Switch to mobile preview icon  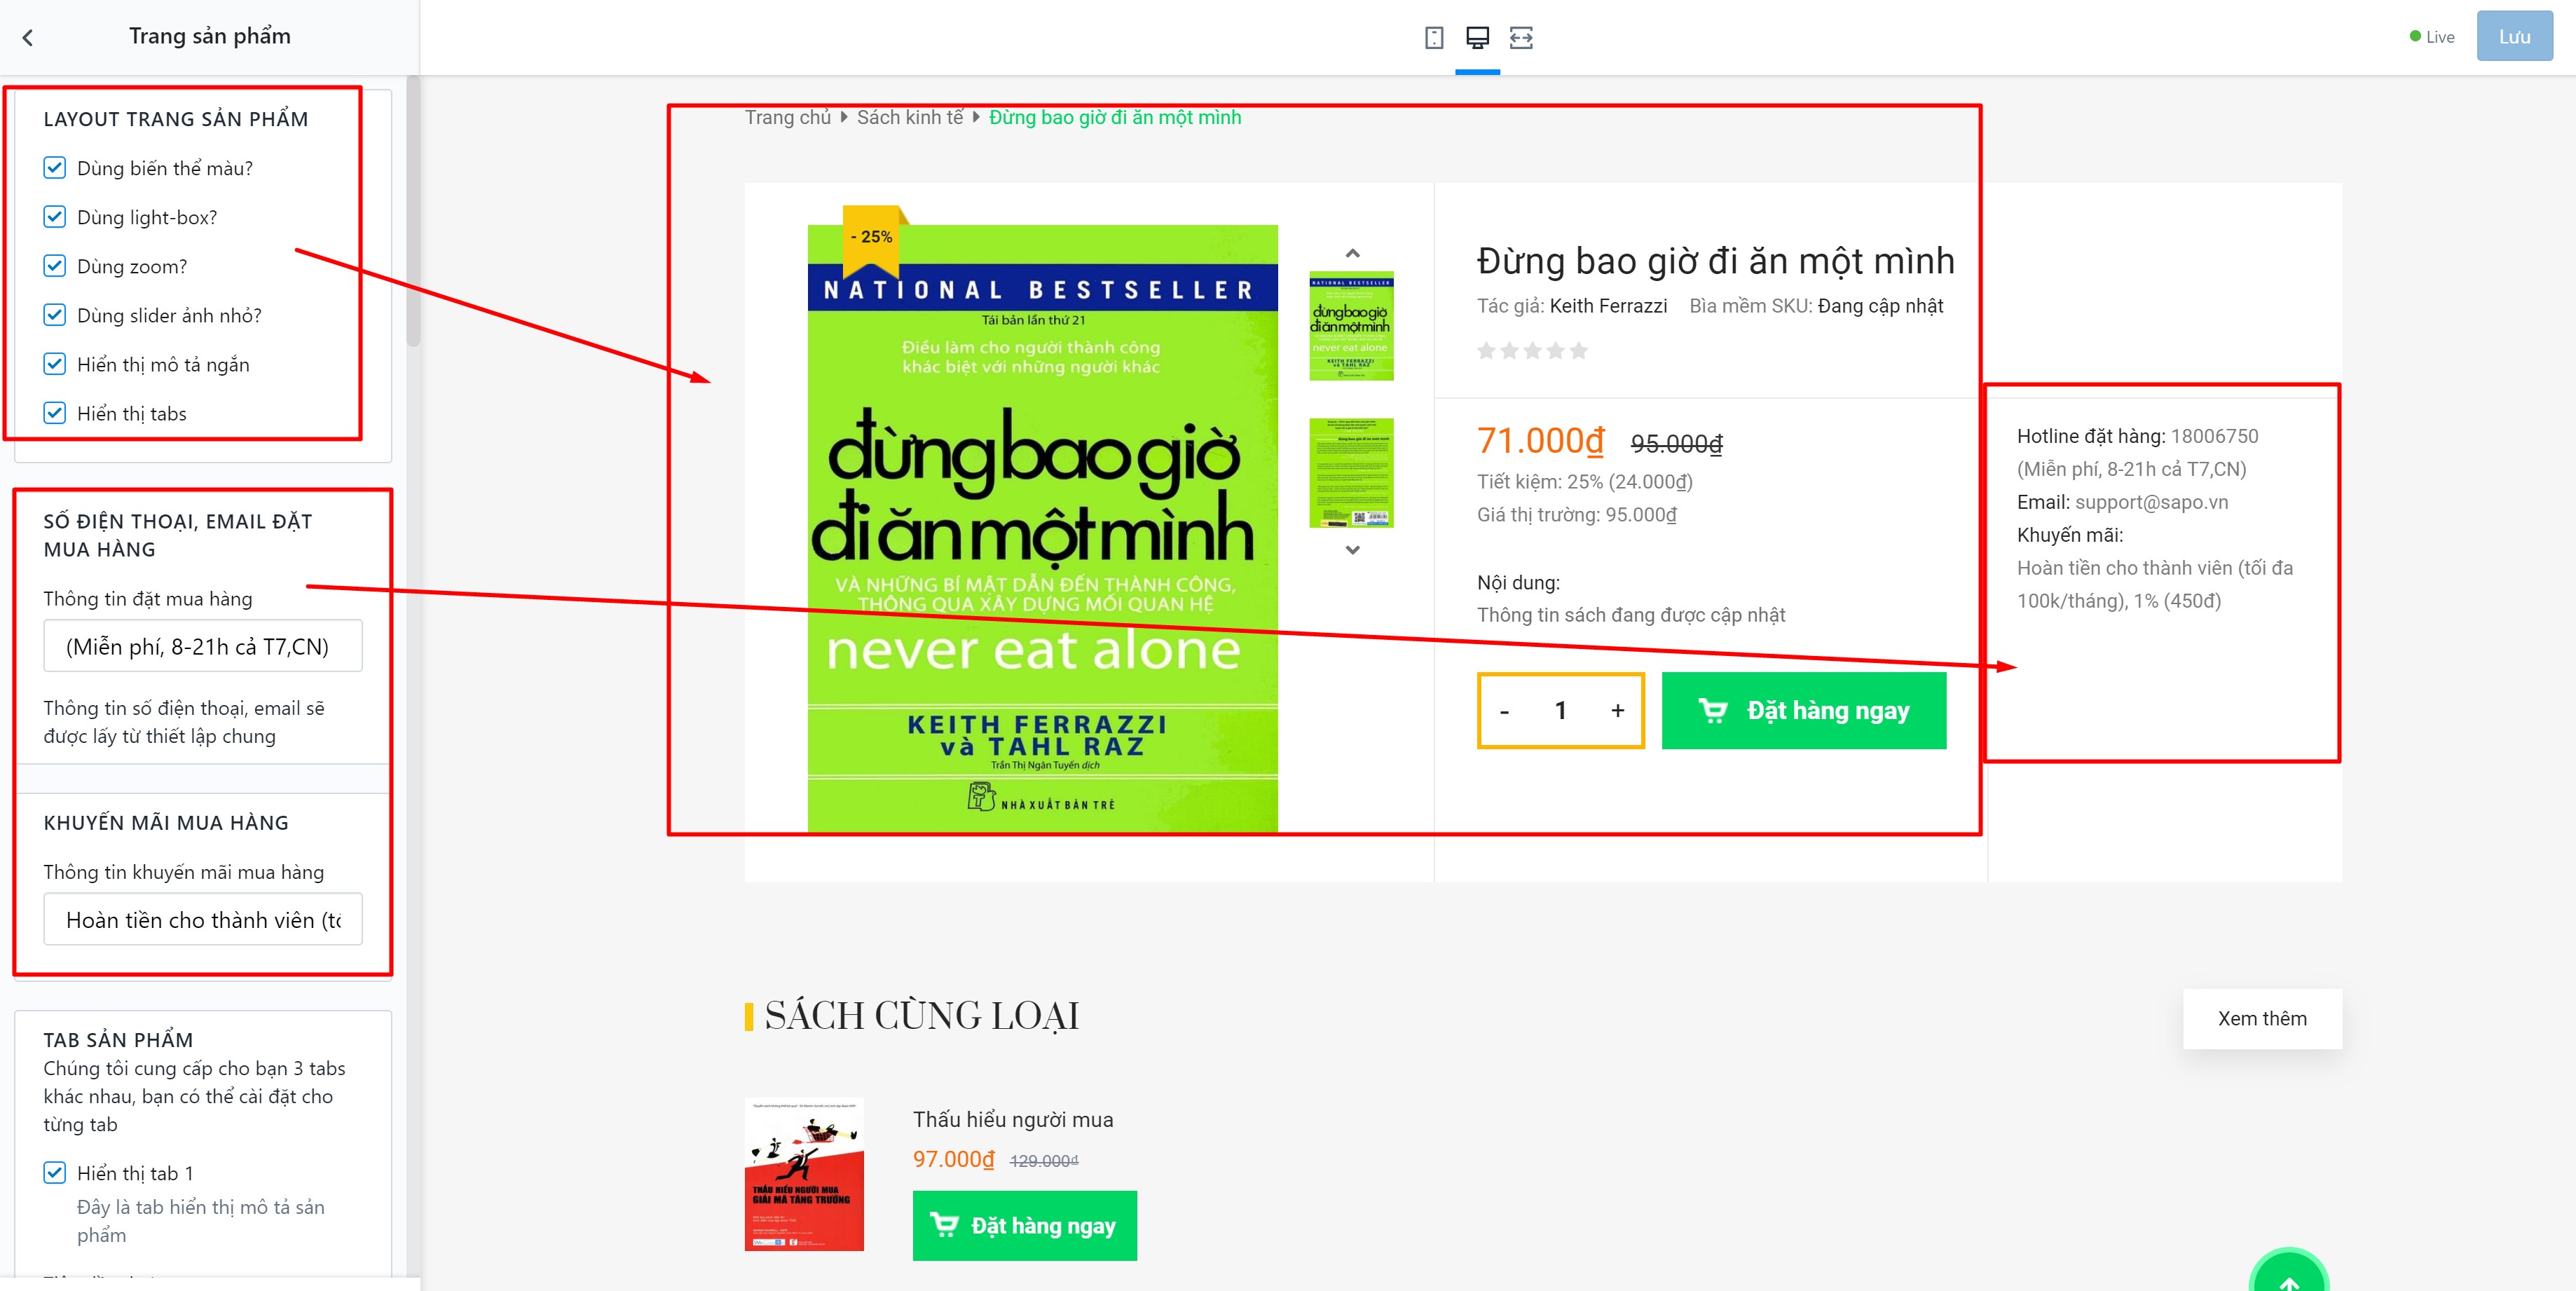tap(1433, 38)
